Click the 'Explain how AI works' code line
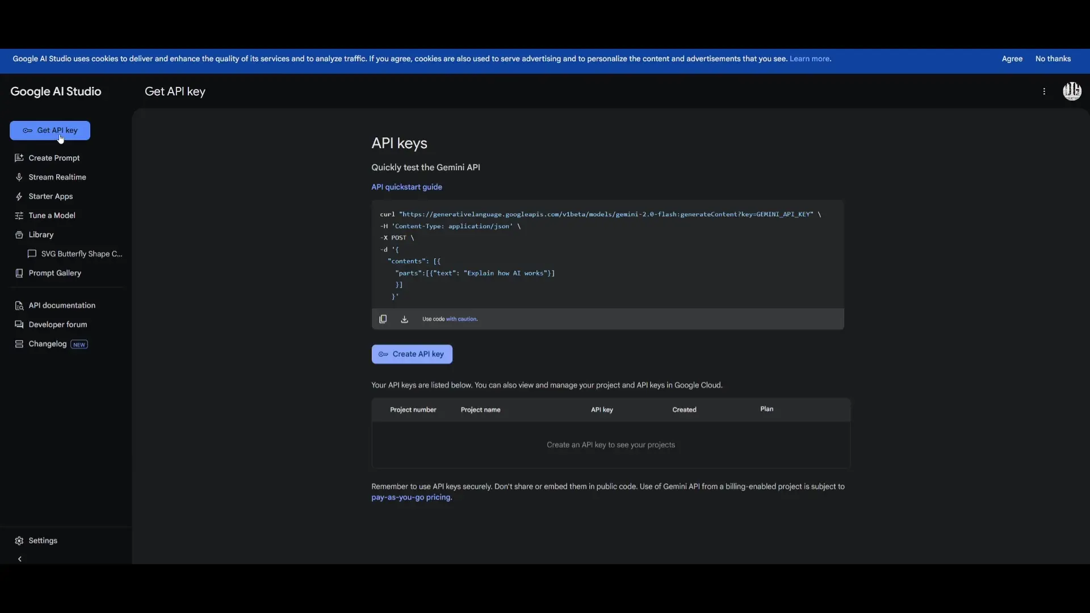This screenshot has width=1090, height=613. click(x=475, y=274)
